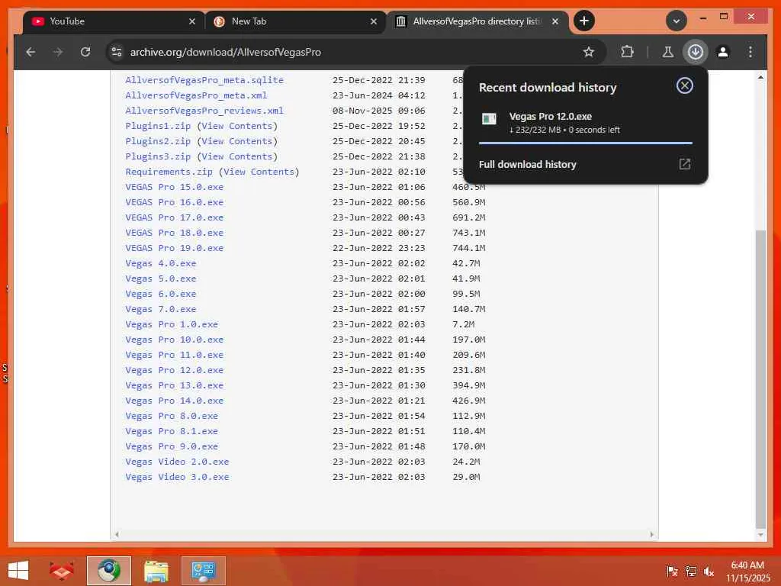Download Vegas 6.0.exe
Screen dimensions: 781x586
(160, 294)
